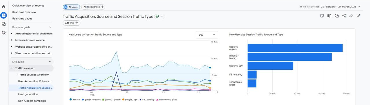
Task: Open the Day granularity dropdown
Action: 207,35
